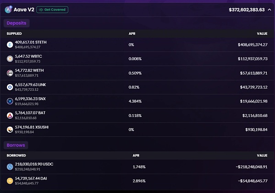Collapse the Deposits section label
Screen dimensions: 275x193
pyautogui.click(x=17, y=23)
